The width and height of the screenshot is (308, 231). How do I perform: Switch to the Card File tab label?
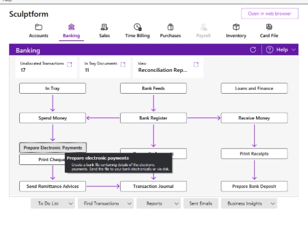pos(269,36)
